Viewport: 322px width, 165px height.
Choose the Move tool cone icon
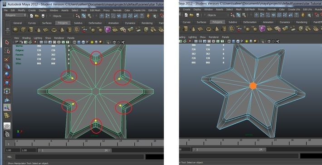pos(7,67)
